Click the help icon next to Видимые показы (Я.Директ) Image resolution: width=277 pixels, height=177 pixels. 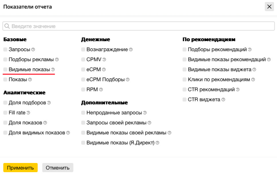(157, 142)
